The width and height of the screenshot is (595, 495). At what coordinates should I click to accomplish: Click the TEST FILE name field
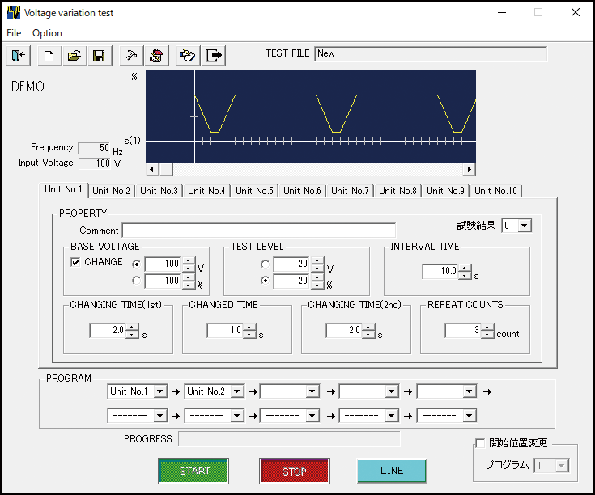point(431,53)
